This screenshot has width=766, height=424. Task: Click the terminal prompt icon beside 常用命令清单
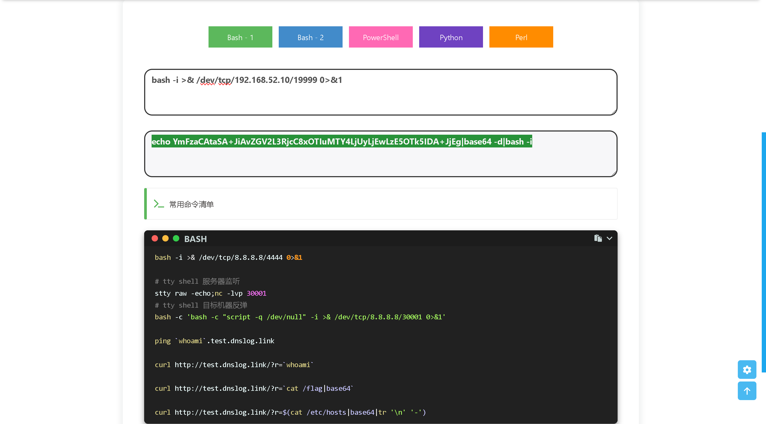pos(159,204)
